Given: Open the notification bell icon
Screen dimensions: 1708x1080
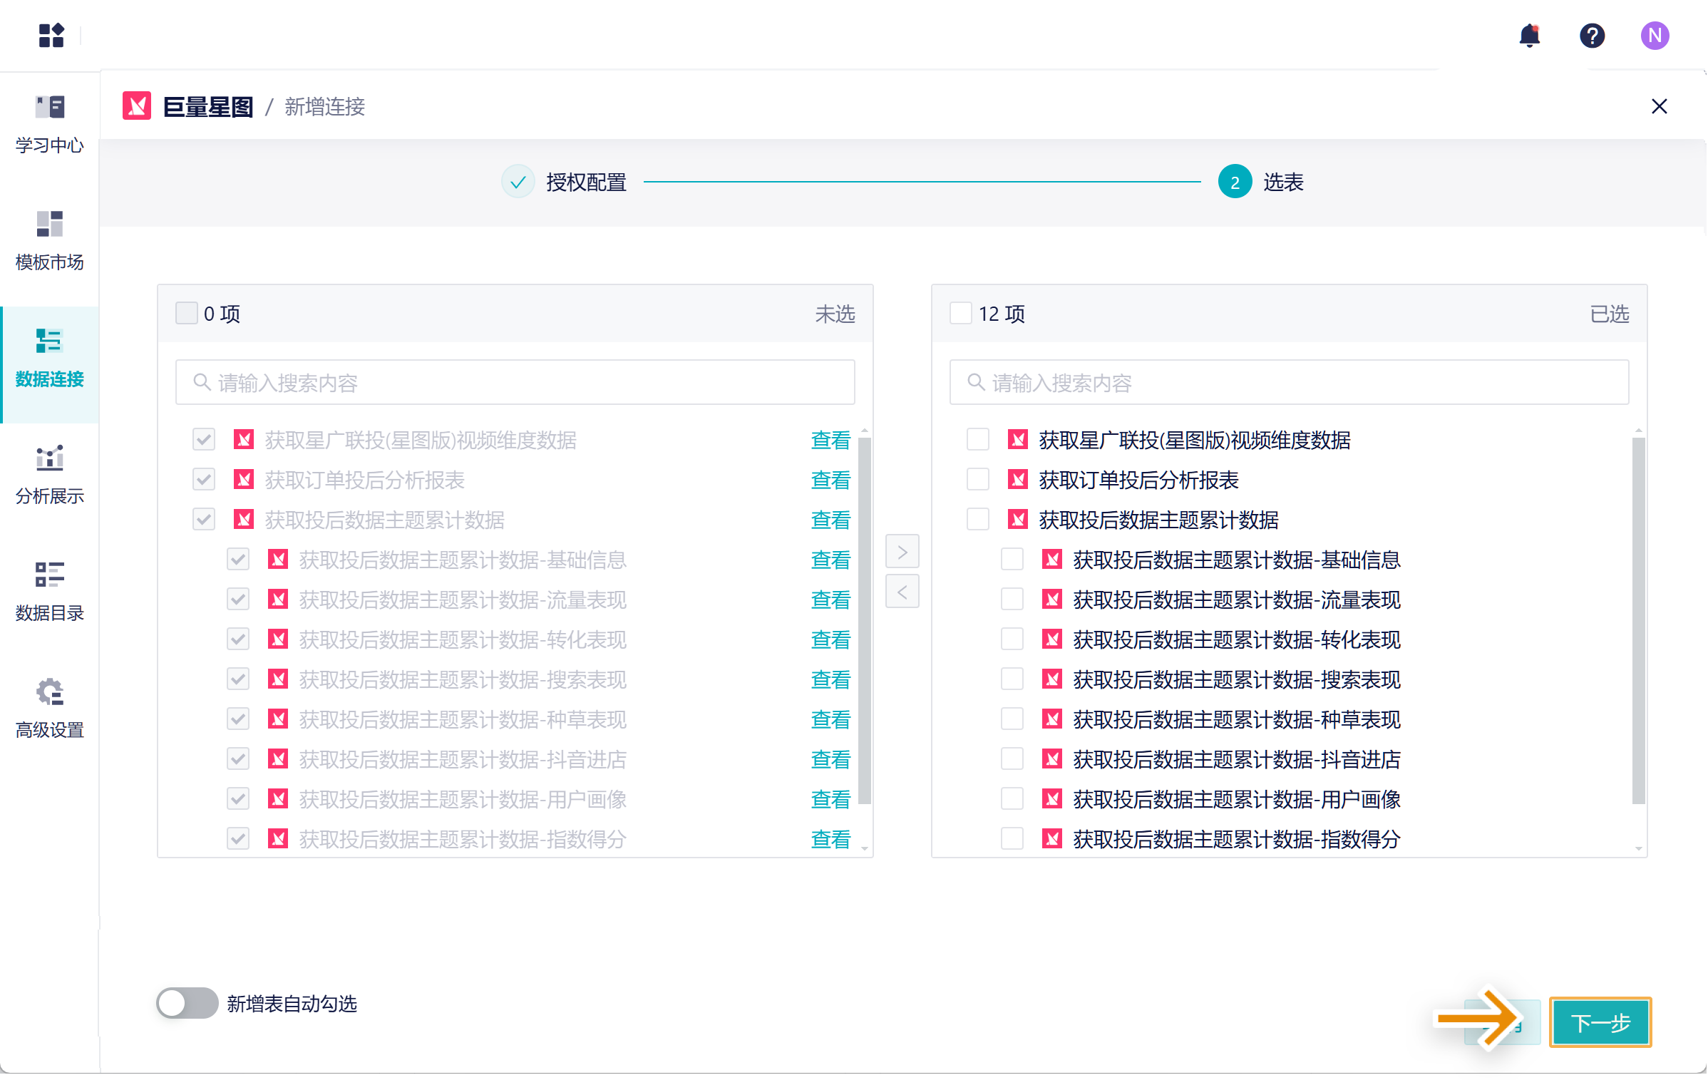Looking at the screenshot, I should point(1529,36).
